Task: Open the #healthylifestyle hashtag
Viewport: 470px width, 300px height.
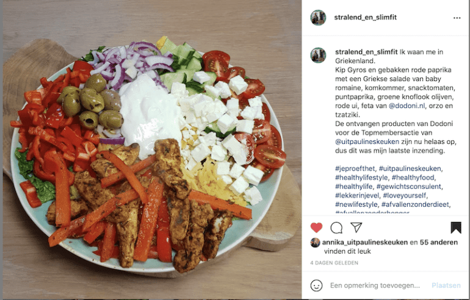Action: point(361,177)
